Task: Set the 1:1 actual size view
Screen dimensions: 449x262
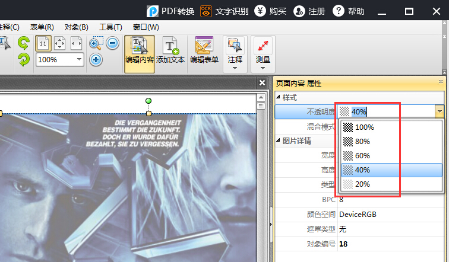Action: click(43, 43)
